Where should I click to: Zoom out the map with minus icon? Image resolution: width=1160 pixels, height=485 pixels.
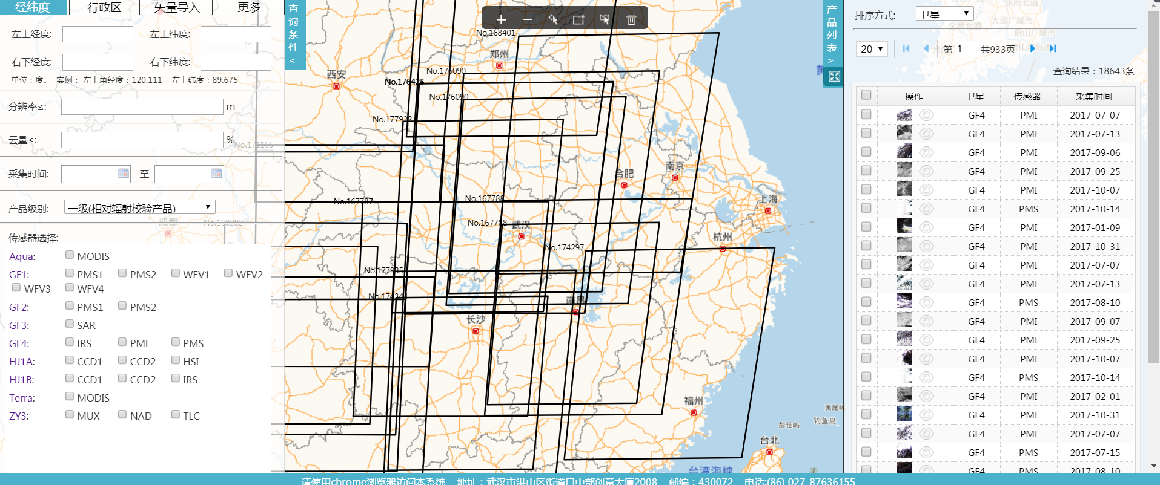tap(527, 19)
